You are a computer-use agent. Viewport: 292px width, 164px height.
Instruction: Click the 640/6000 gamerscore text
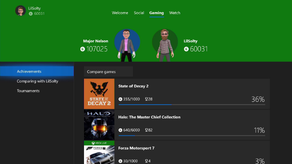tap(132, 130)
